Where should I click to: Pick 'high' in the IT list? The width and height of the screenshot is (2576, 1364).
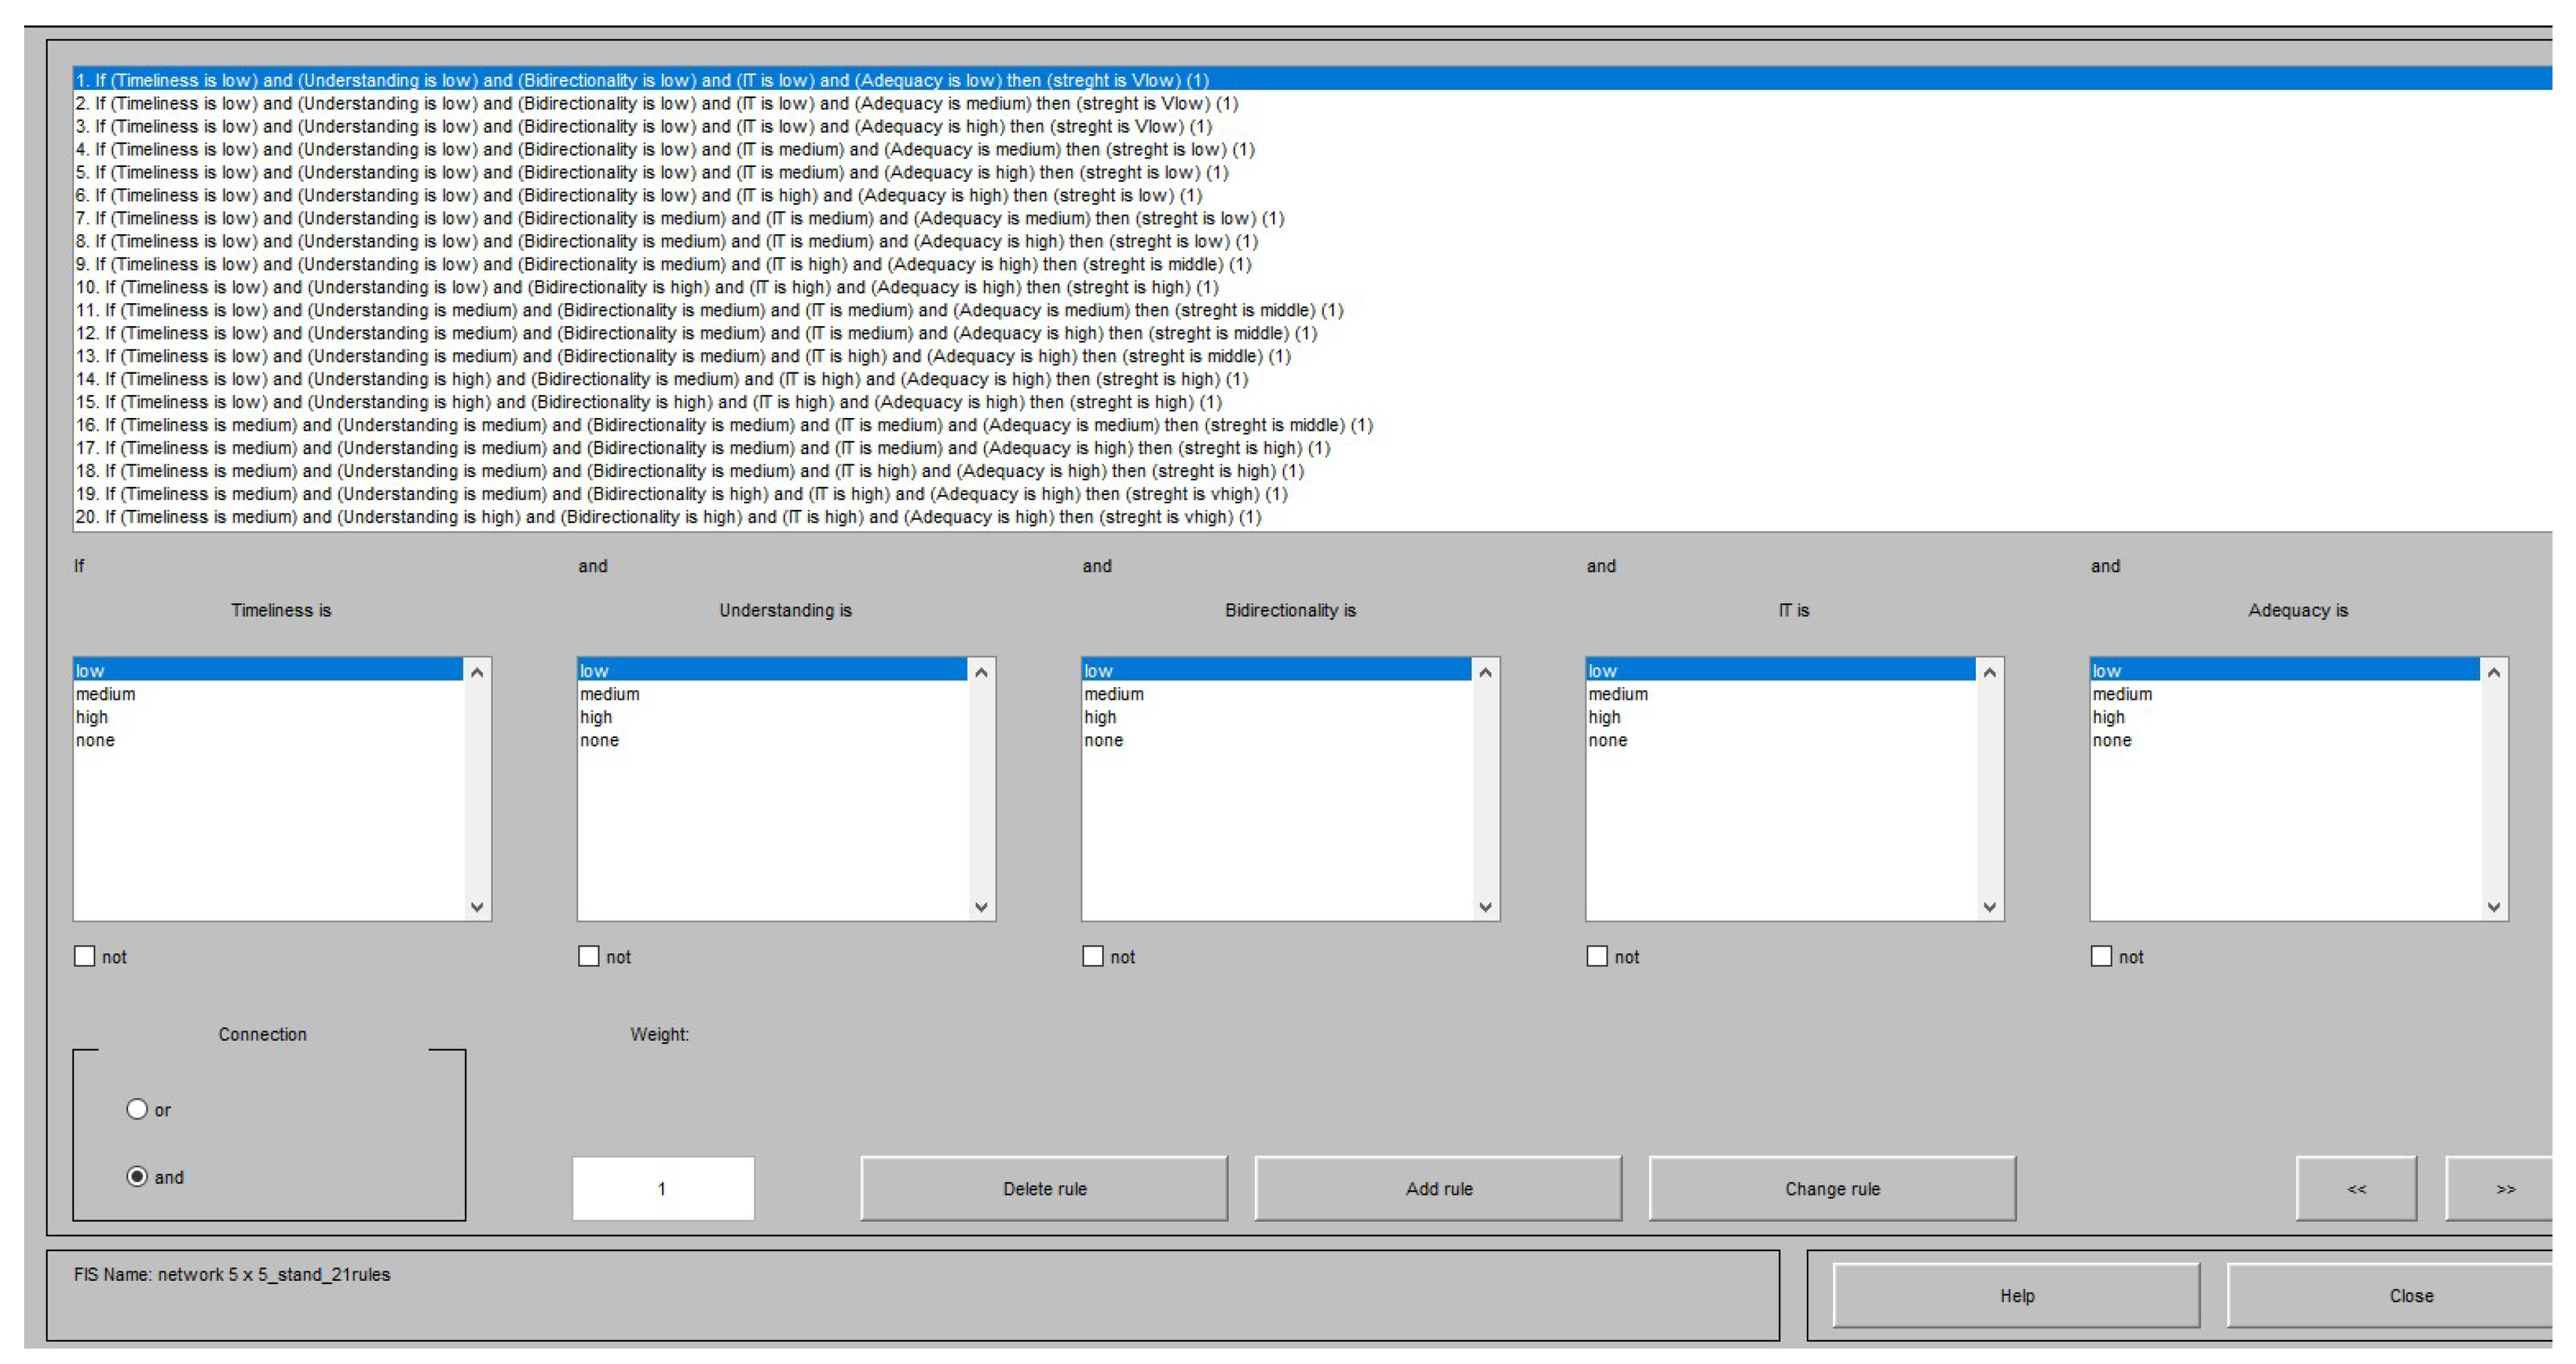(1604, 717)
